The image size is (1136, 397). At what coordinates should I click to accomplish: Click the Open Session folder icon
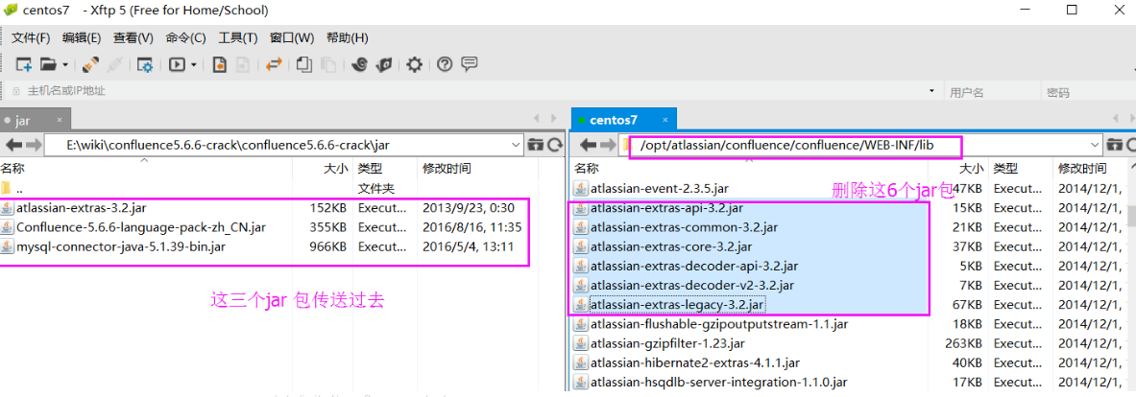point(49,65)
